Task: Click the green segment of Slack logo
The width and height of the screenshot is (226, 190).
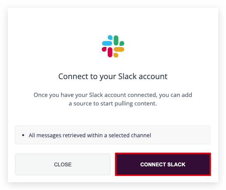Action: coord(119,40)
